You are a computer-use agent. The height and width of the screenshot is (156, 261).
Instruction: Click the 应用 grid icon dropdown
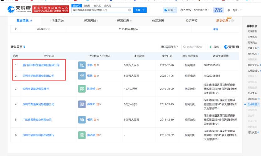tap(170, 10)
